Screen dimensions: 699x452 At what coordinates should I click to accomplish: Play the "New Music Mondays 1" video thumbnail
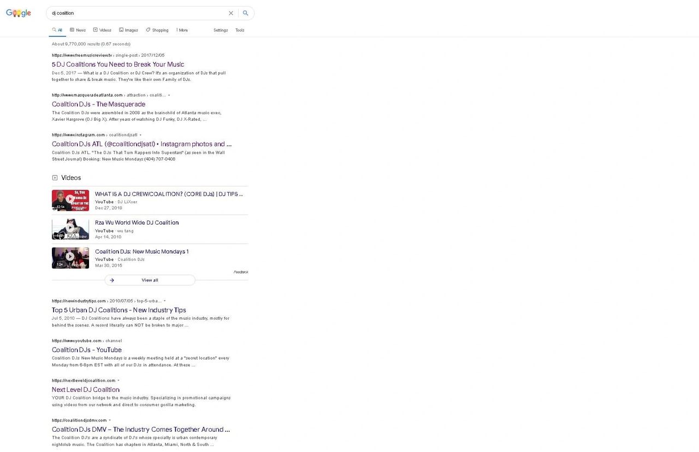(x=70, y=258)
